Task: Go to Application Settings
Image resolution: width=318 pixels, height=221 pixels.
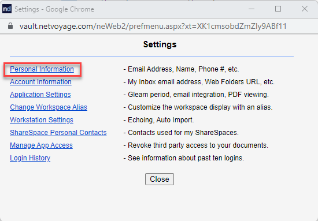Action: coord(40,95)
